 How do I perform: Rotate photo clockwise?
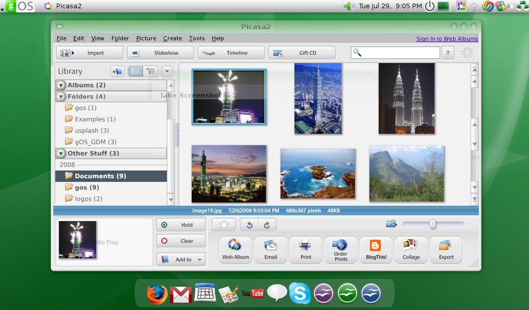tap(267, 225)
